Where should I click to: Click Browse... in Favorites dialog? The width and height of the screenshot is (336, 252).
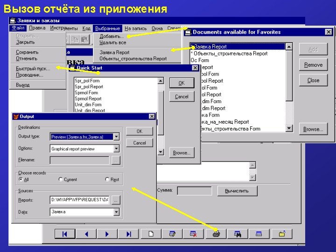click(x=313, y=129)
